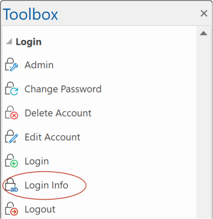This screenshot has height=219, width=213.
Task: Pick the Change Password label
Action: tap(63, 89)
